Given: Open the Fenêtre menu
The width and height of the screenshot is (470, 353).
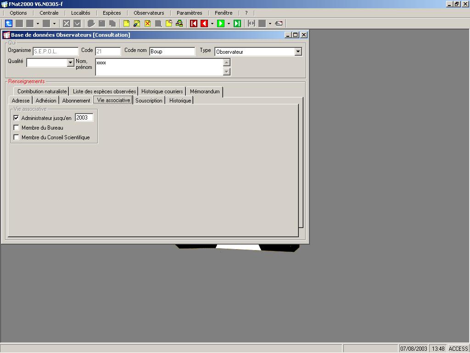Looking at the screenshot, I should tap(224, 13).
